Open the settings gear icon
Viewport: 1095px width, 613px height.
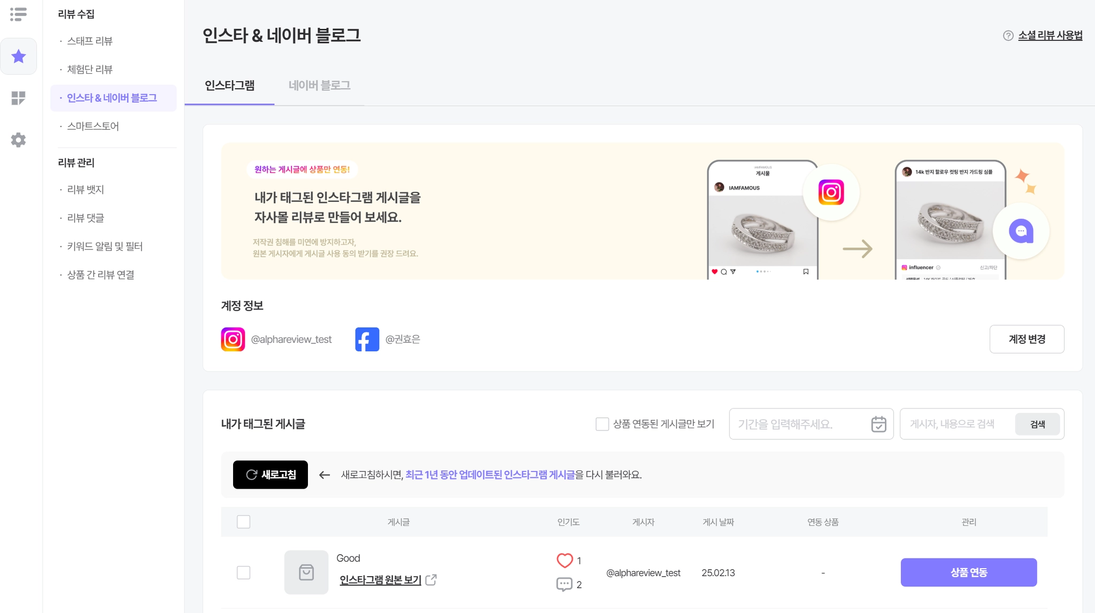point(18,140)
